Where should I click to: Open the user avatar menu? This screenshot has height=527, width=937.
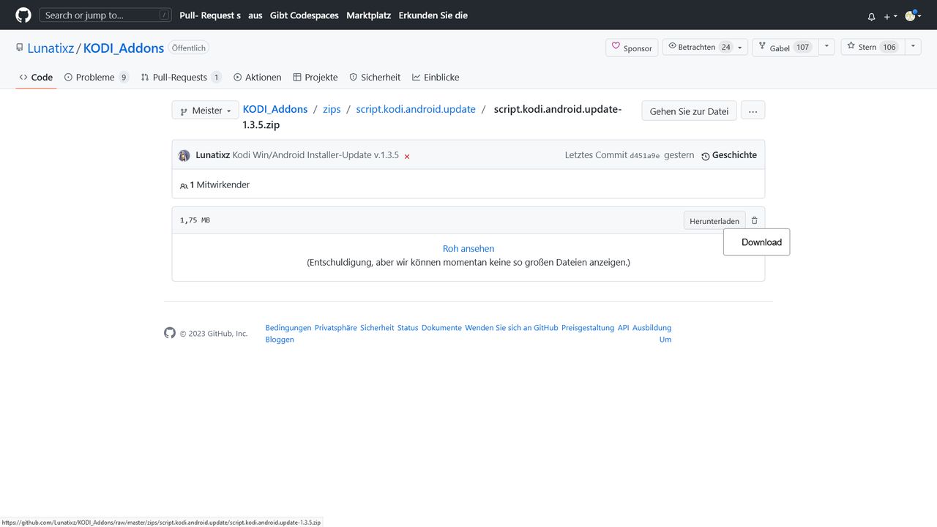pos(912,15)
